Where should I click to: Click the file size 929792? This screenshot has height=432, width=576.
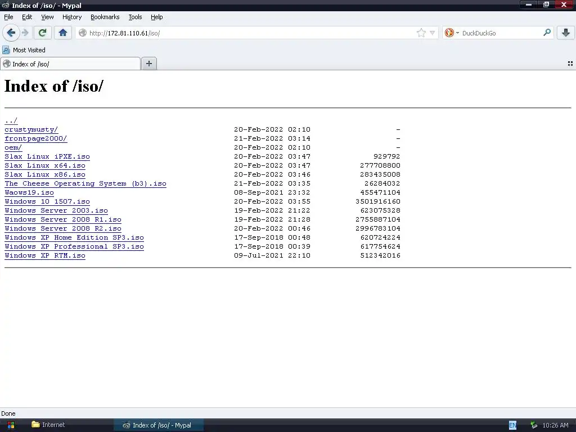pyautogui.click(x=387, y=156)
